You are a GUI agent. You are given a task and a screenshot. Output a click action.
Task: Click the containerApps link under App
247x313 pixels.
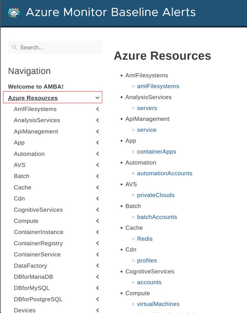157,151
